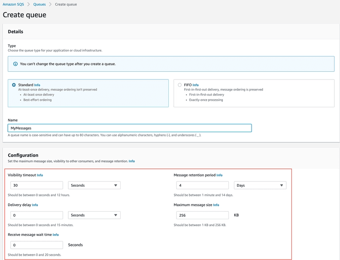This screenshot has height=260, width=340.
Task: Click the Visibility timeout value field
Action: [x=36, y=185]
